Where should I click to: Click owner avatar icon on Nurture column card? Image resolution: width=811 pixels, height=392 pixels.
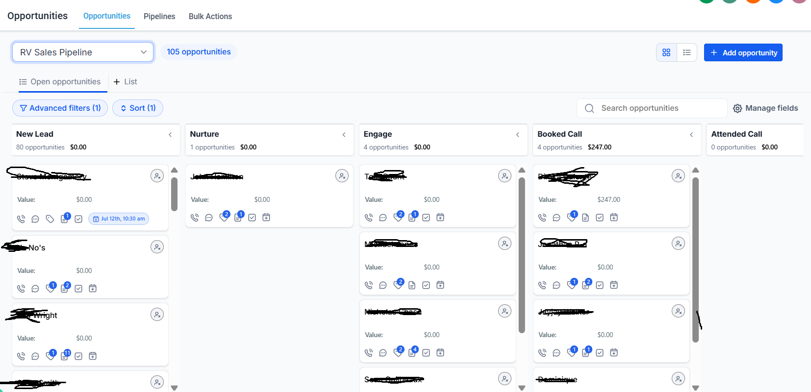point(342,176)
